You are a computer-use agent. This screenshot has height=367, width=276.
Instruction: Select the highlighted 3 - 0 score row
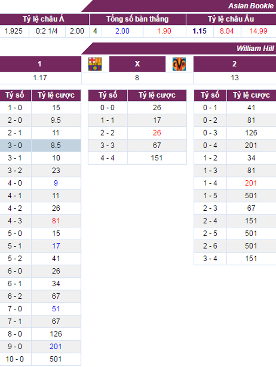[x=40, y=145]
